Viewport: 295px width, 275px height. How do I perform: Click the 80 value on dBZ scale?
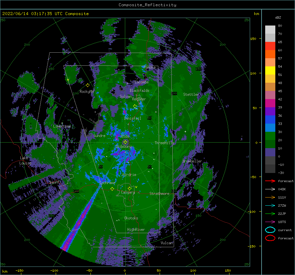[x=280, y=26]
